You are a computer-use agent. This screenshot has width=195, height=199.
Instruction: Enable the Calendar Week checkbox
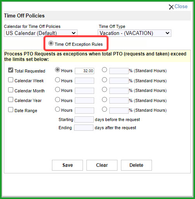point(10,80)
